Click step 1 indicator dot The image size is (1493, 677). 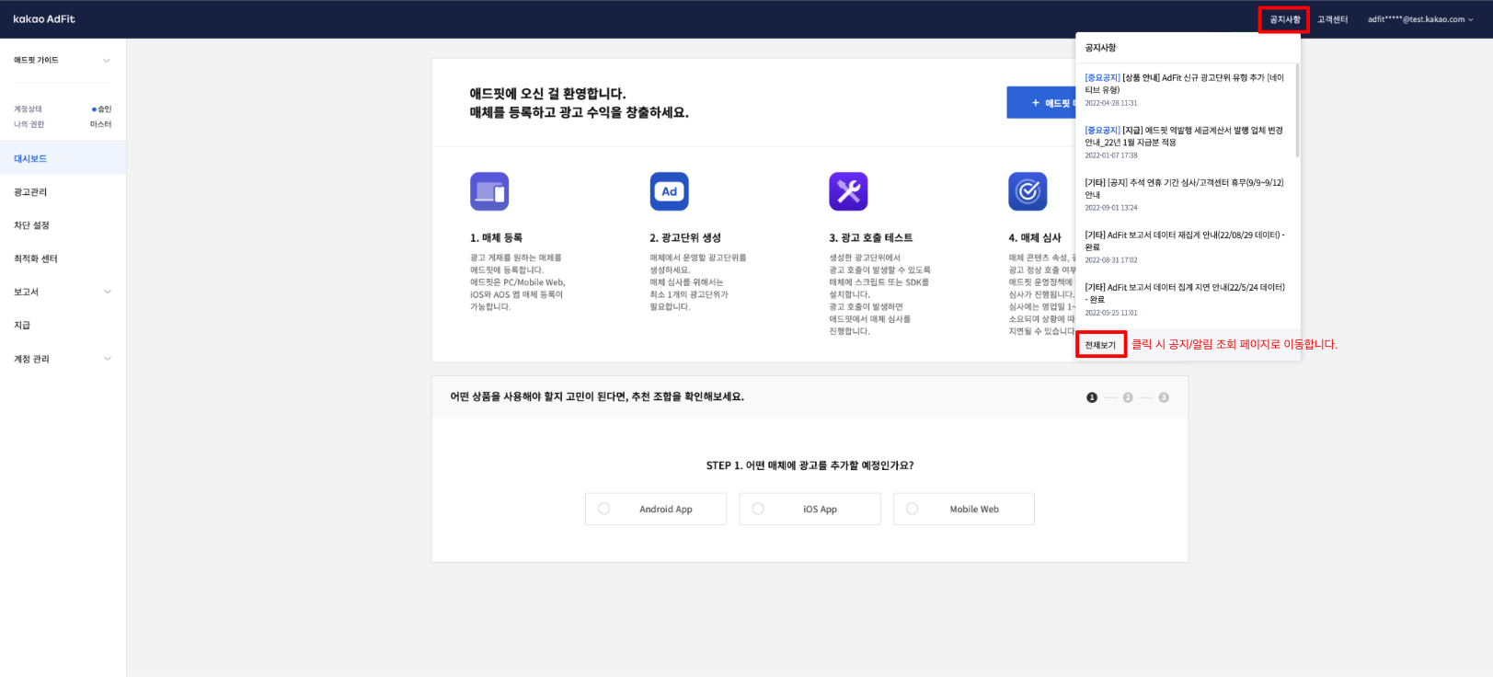1092,397
